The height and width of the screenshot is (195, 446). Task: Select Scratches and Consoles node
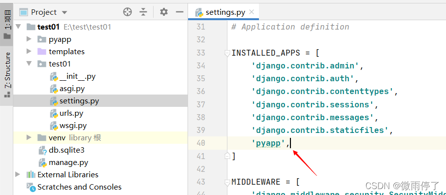[x=79, y=187]
